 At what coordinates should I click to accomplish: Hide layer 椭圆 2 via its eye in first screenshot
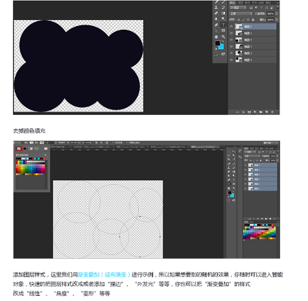231,53
